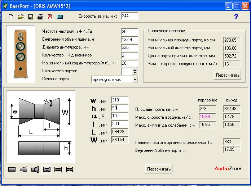251x186 pixels.
Task: Expand the Сечение порта dropdown
Action: point(135,79)
